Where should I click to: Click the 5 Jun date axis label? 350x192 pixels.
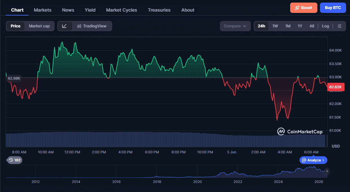[x=232, y=152]
